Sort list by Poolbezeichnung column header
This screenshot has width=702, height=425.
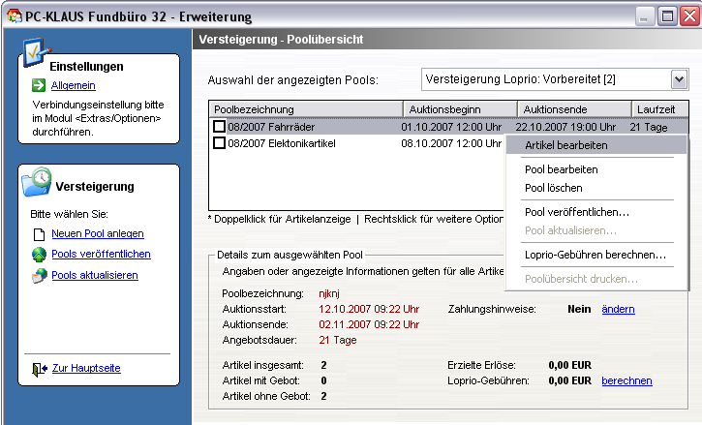[x=305, y=109]
